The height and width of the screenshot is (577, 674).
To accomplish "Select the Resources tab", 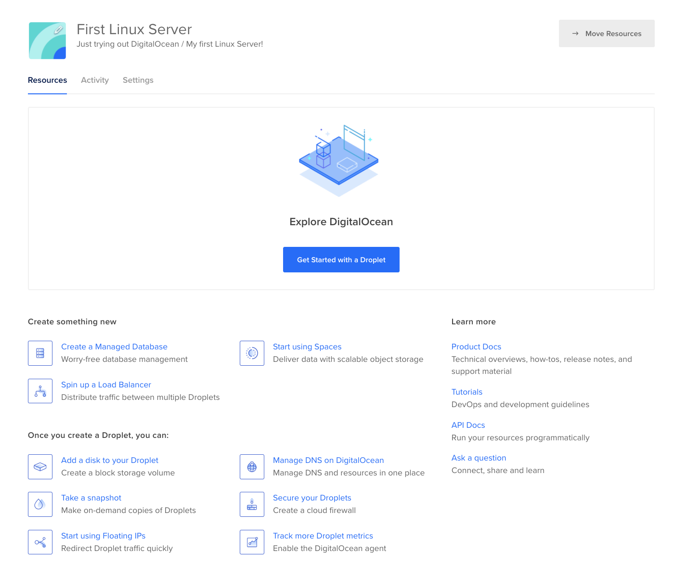I will 47,80.
